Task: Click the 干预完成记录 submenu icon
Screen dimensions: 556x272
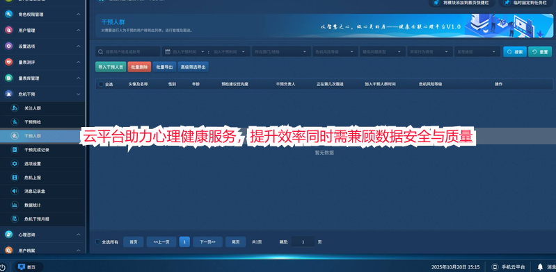Action: tap(15, 150)
